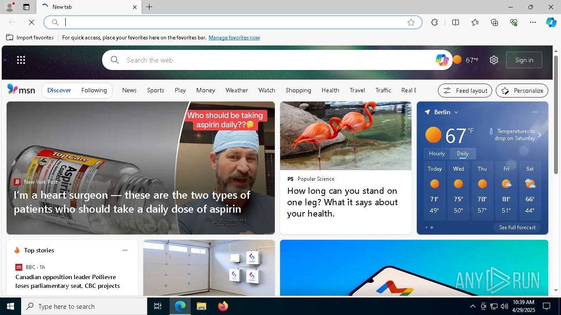Screen dimensions: 561x315
Task: Close the New tab tab
Action: click(135, 7)
